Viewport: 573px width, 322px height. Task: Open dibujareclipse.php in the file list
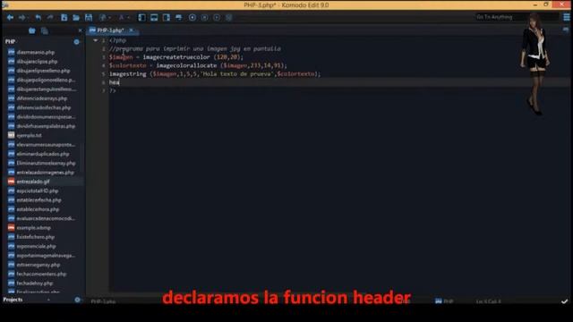coord(37,62)
